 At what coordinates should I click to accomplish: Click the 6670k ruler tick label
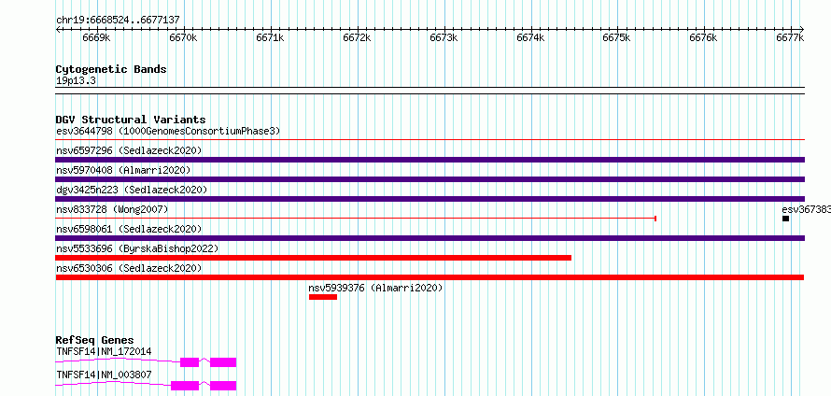tap(183, 38)
